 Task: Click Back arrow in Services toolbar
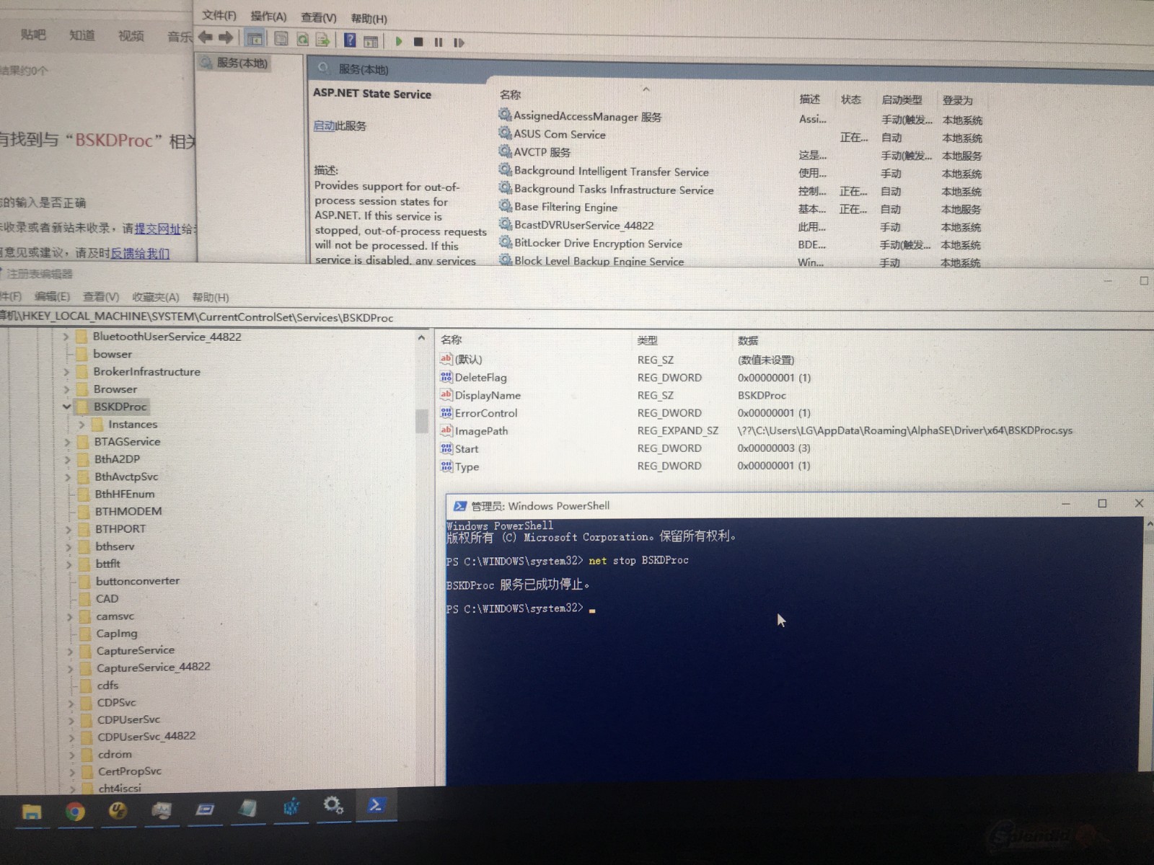tap(206, 37)
